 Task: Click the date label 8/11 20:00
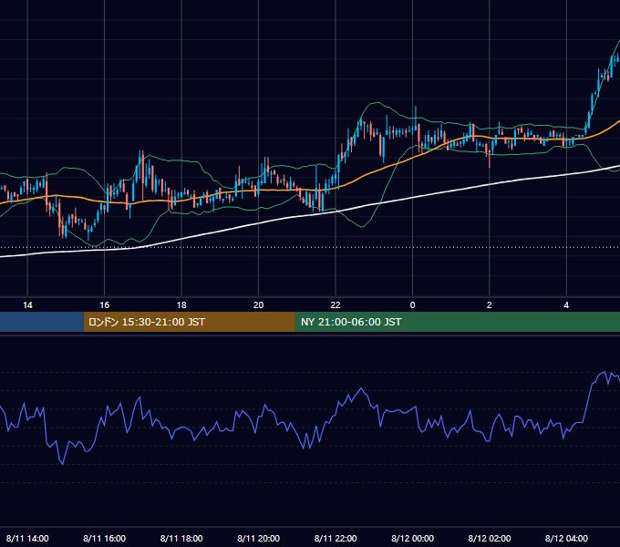pos(259,538)
